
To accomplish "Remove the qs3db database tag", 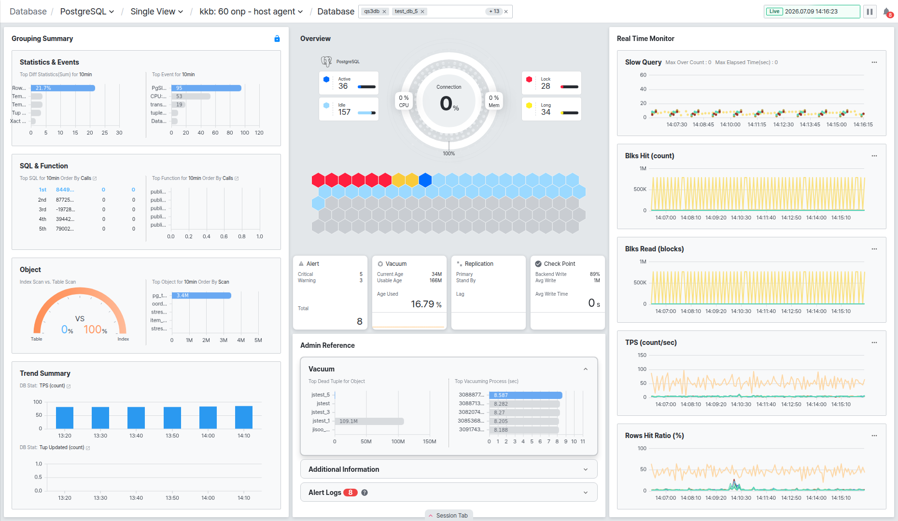I will point(384,12).
